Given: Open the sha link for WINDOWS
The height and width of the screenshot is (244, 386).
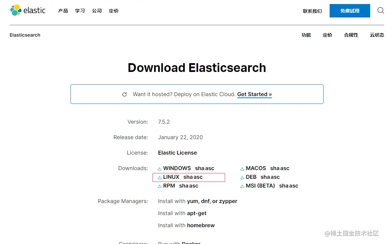Looking at the screenshot, I should [200, 168].
